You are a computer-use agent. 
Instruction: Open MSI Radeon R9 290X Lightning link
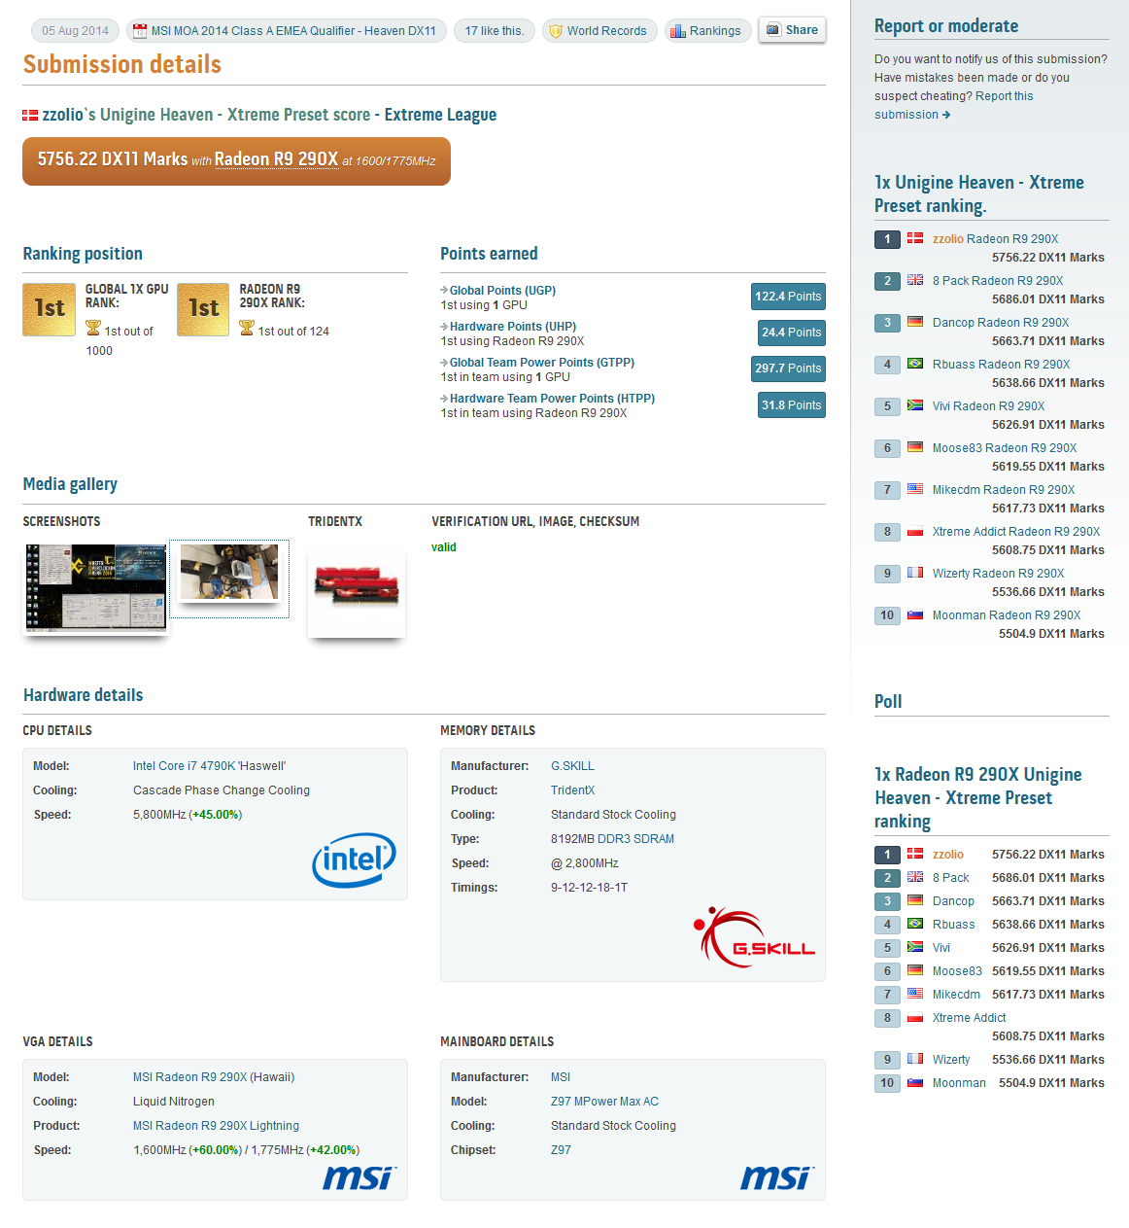(x=216, y=1126)
